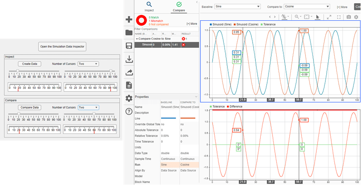361x185 pixels.
Task: Click first Inspect slider thumb near 20
Action: [18, 71]
